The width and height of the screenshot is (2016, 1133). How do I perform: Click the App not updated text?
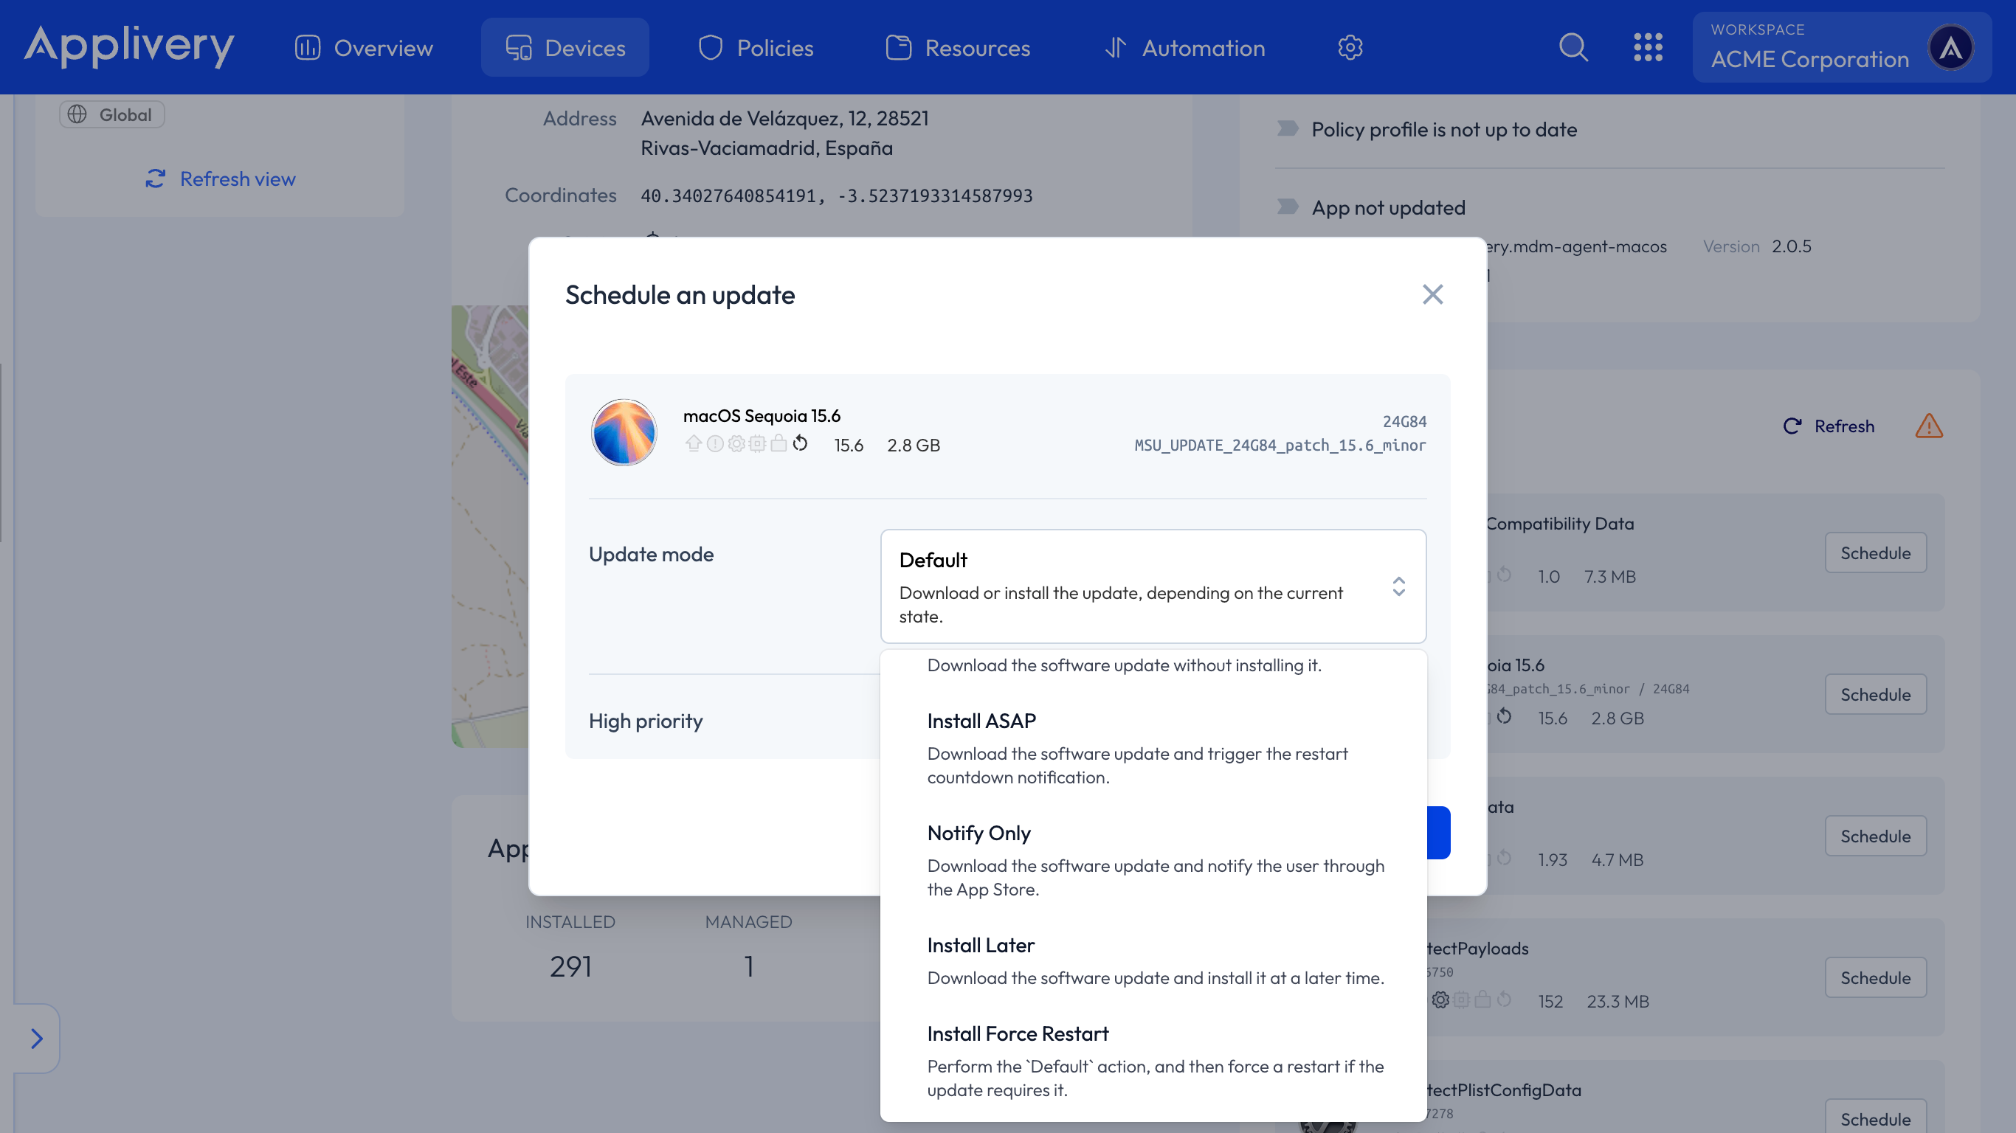tap(1388, 207)
